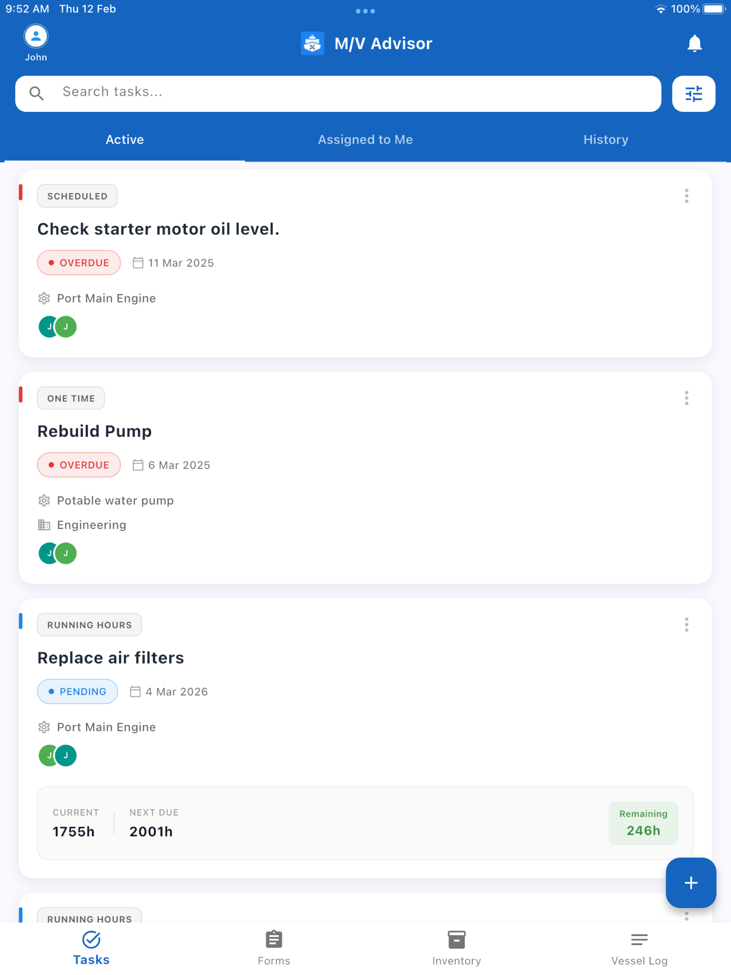Select the Tasks bottom navigation item
731x975 pixels.
91,948
